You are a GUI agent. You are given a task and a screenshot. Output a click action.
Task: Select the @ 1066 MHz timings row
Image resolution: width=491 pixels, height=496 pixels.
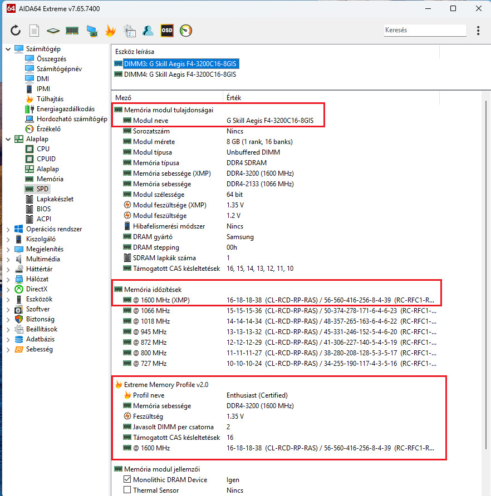275,311
